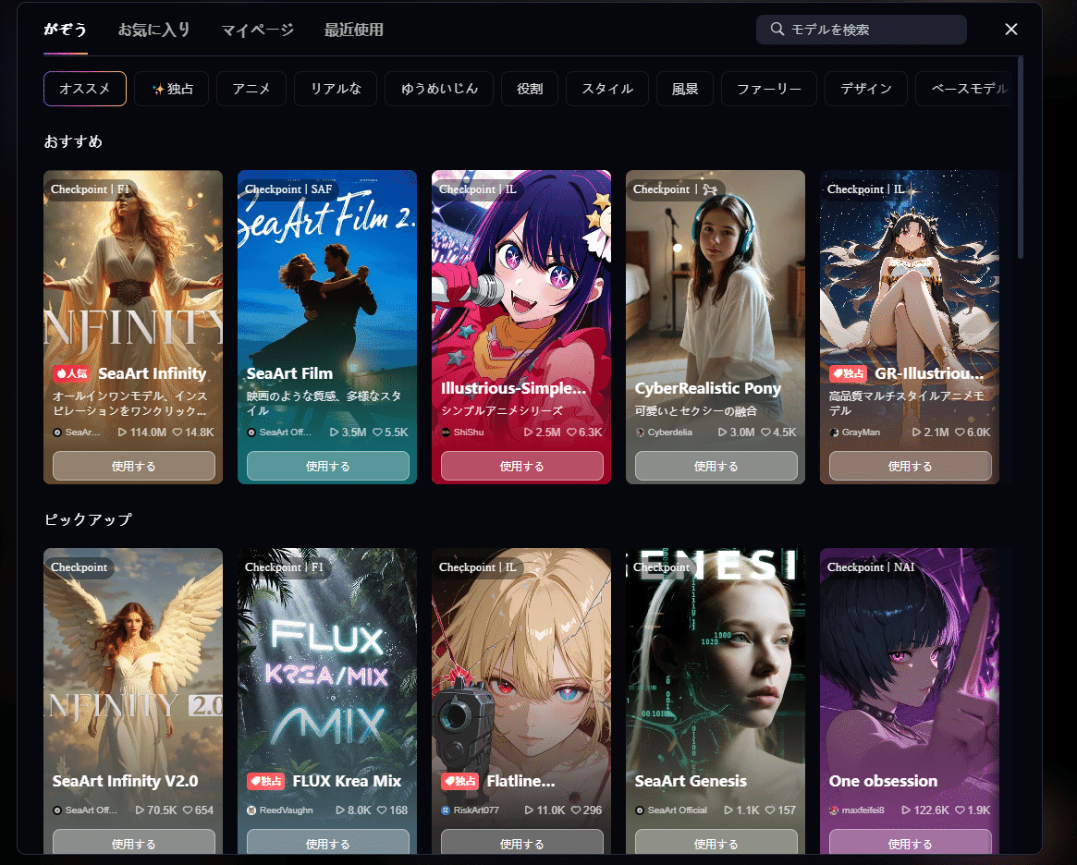
Task: Click the 独占 badge on Flatline card
Action: [460, 781]
